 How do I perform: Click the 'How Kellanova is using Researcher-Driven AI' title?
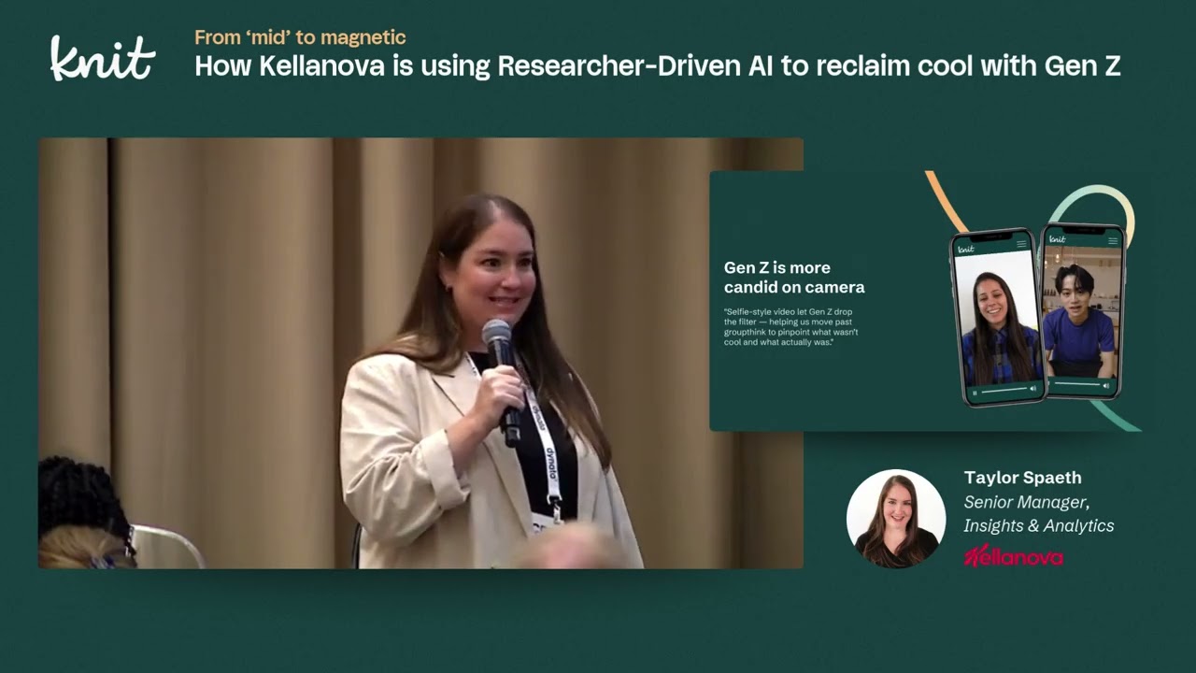point(657,66)
